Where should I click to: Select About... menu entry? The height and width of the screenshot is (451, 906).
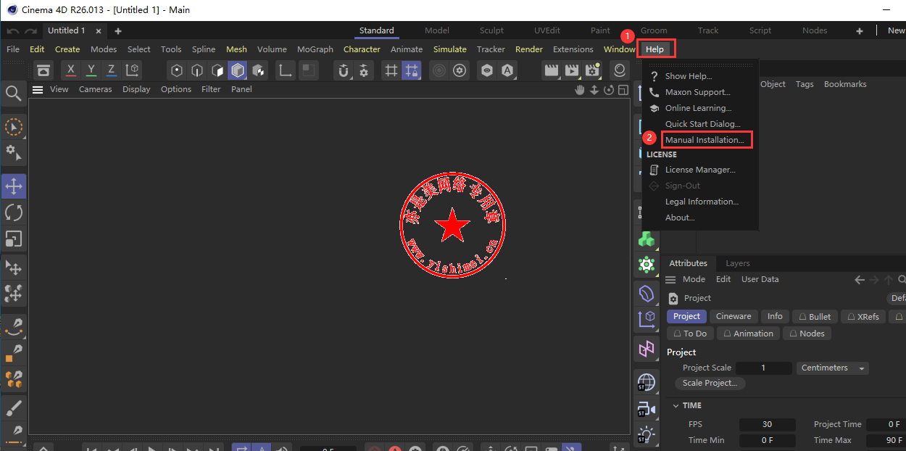[x=680, y=218]
